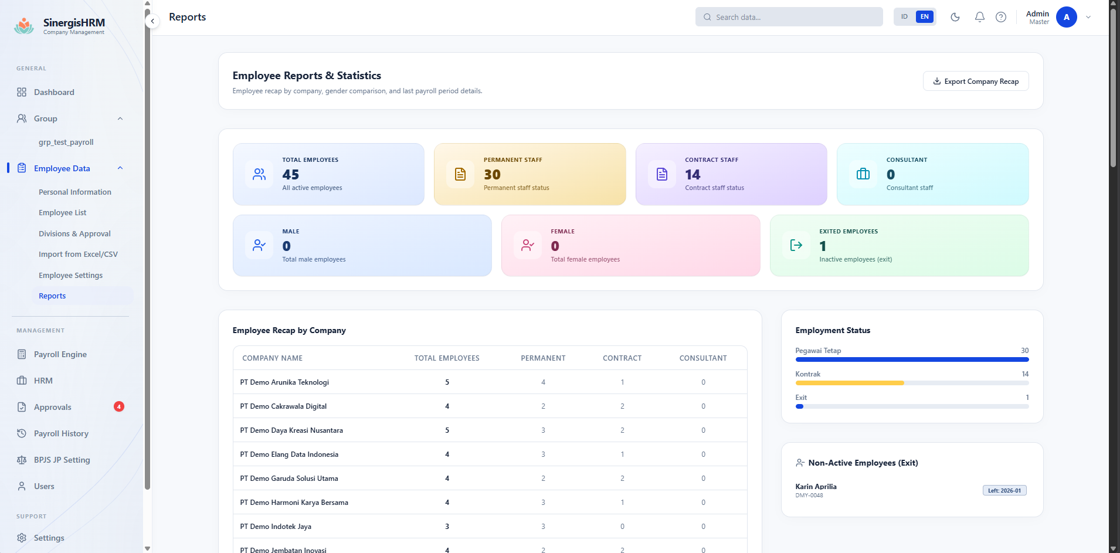Click the Exited Employees logout icon
Image resolution: width=1120 pixels, height=553 pixels.
(796, 245)
